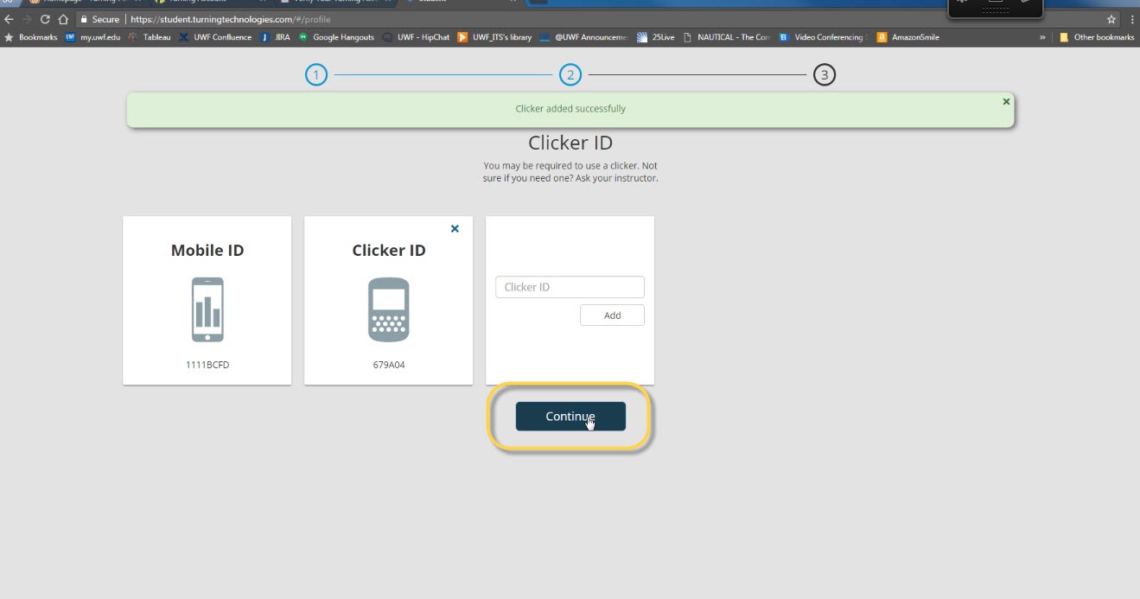The width and height of the screenshot is (1140, 599).
Task: Open the JIRA bookmark
Action: (x=276, y=37)
